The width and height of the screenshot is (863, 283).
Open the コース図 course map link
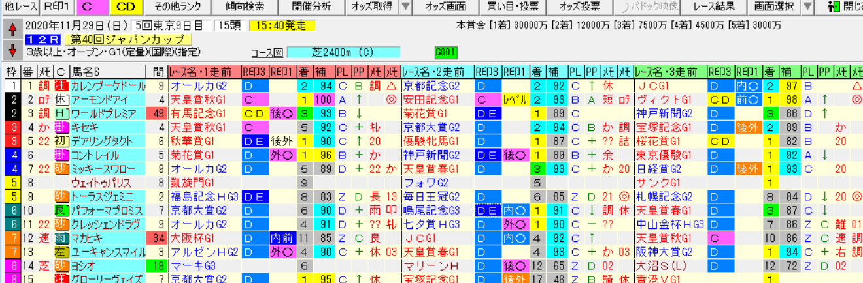pos(267,53)
